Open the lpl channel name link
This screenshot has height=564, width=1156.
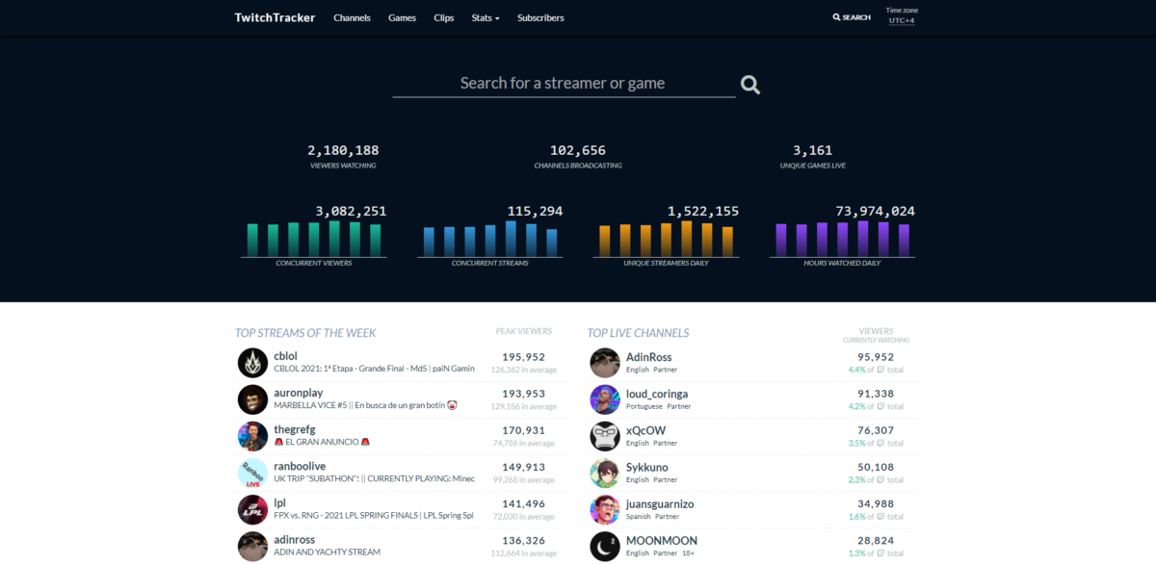click(279, 502)
